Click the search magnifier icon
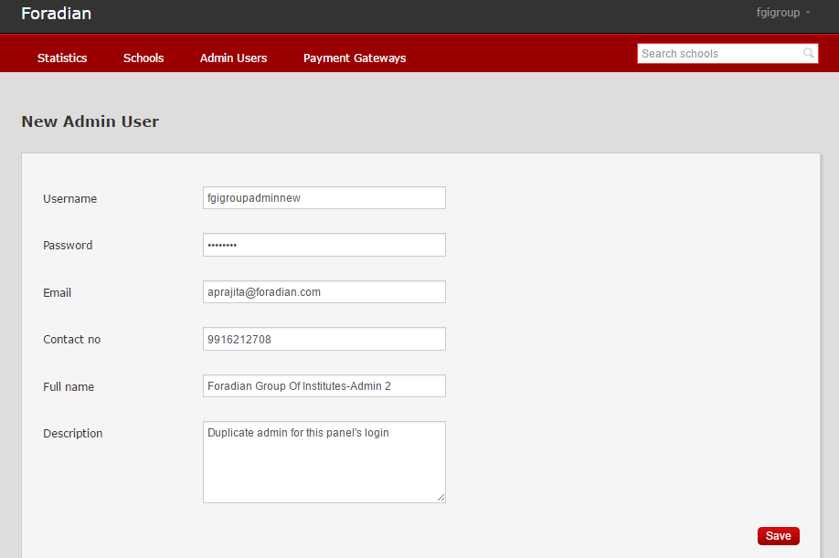This screenshot has width=839, height=558. 808,53
